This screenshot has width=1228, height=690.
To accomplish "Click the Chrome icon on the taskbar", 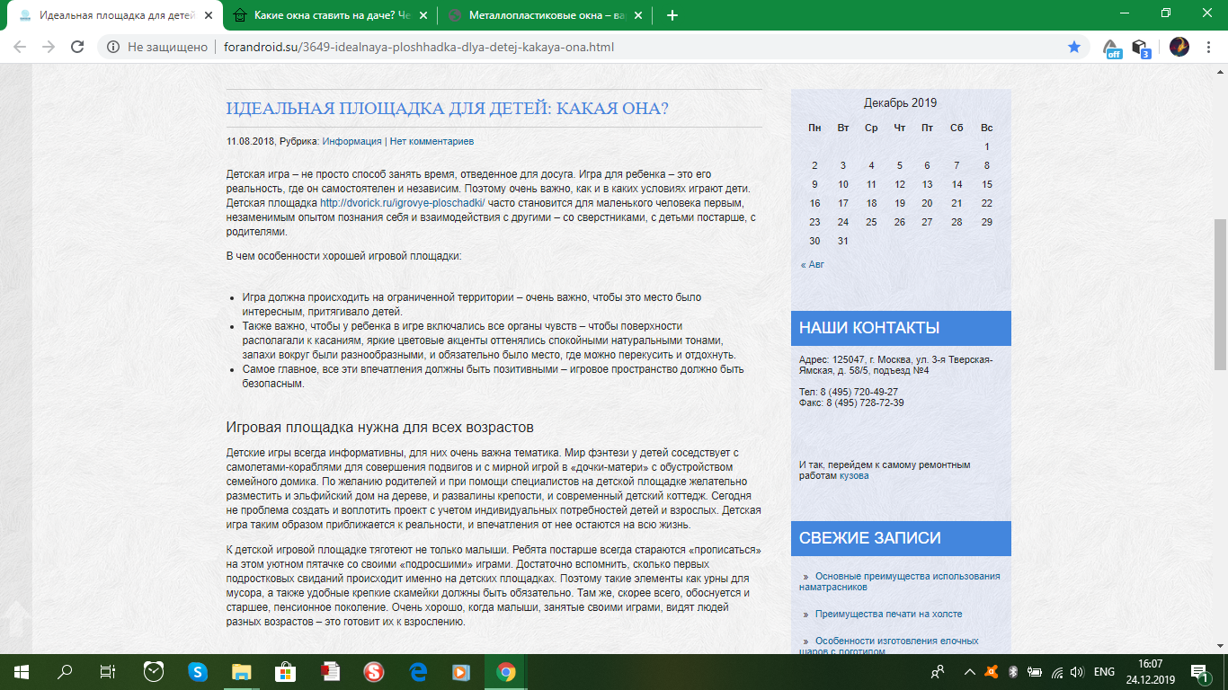I will pyautogui.click(x=506, y=671).
